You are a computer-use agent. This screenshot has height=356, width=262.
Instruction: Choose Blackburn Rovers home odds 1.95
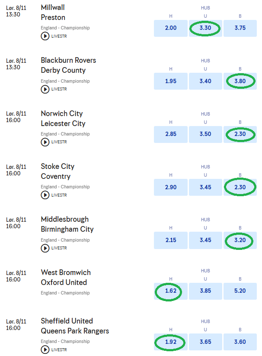(x=171, y=81)
